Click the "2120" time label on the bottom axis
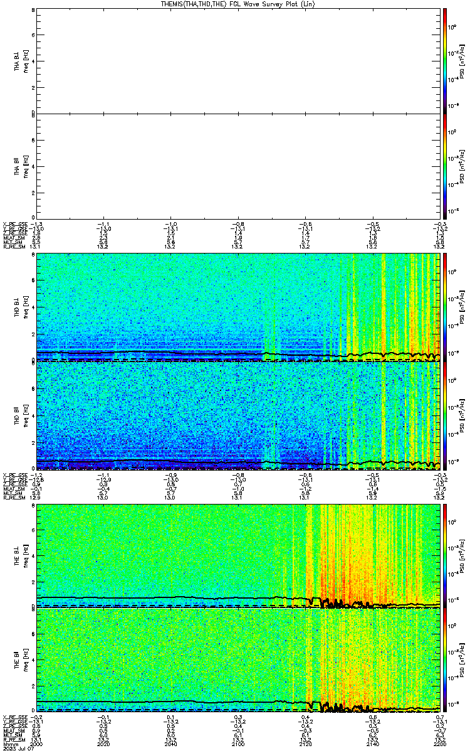The height and width of the screenshot is (753, 470). click(305, 744)
